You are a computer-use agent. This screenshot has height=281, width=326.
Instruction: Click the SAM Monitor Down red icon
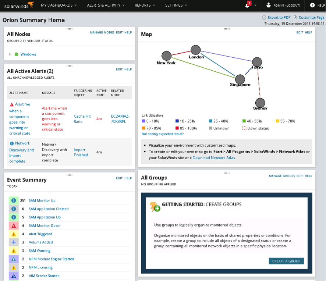(14, 226)
